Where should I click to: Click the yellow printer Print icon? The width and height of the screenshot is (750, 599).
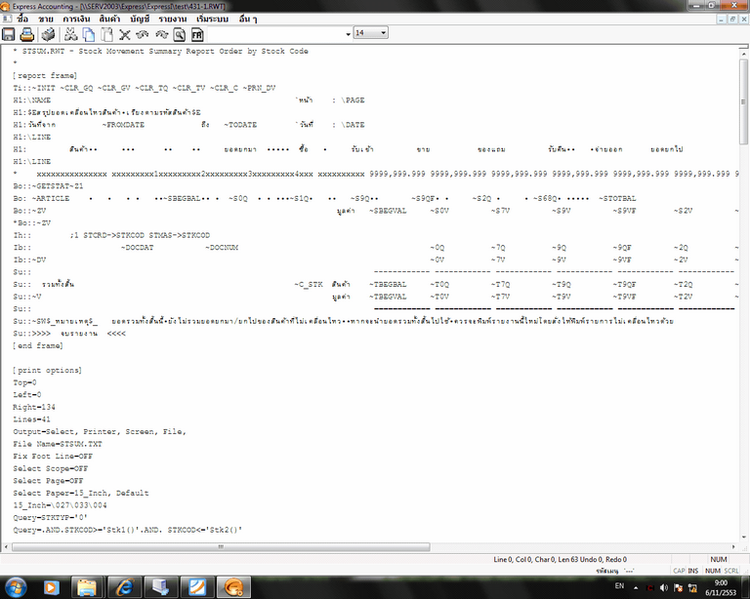pos(27,34)
